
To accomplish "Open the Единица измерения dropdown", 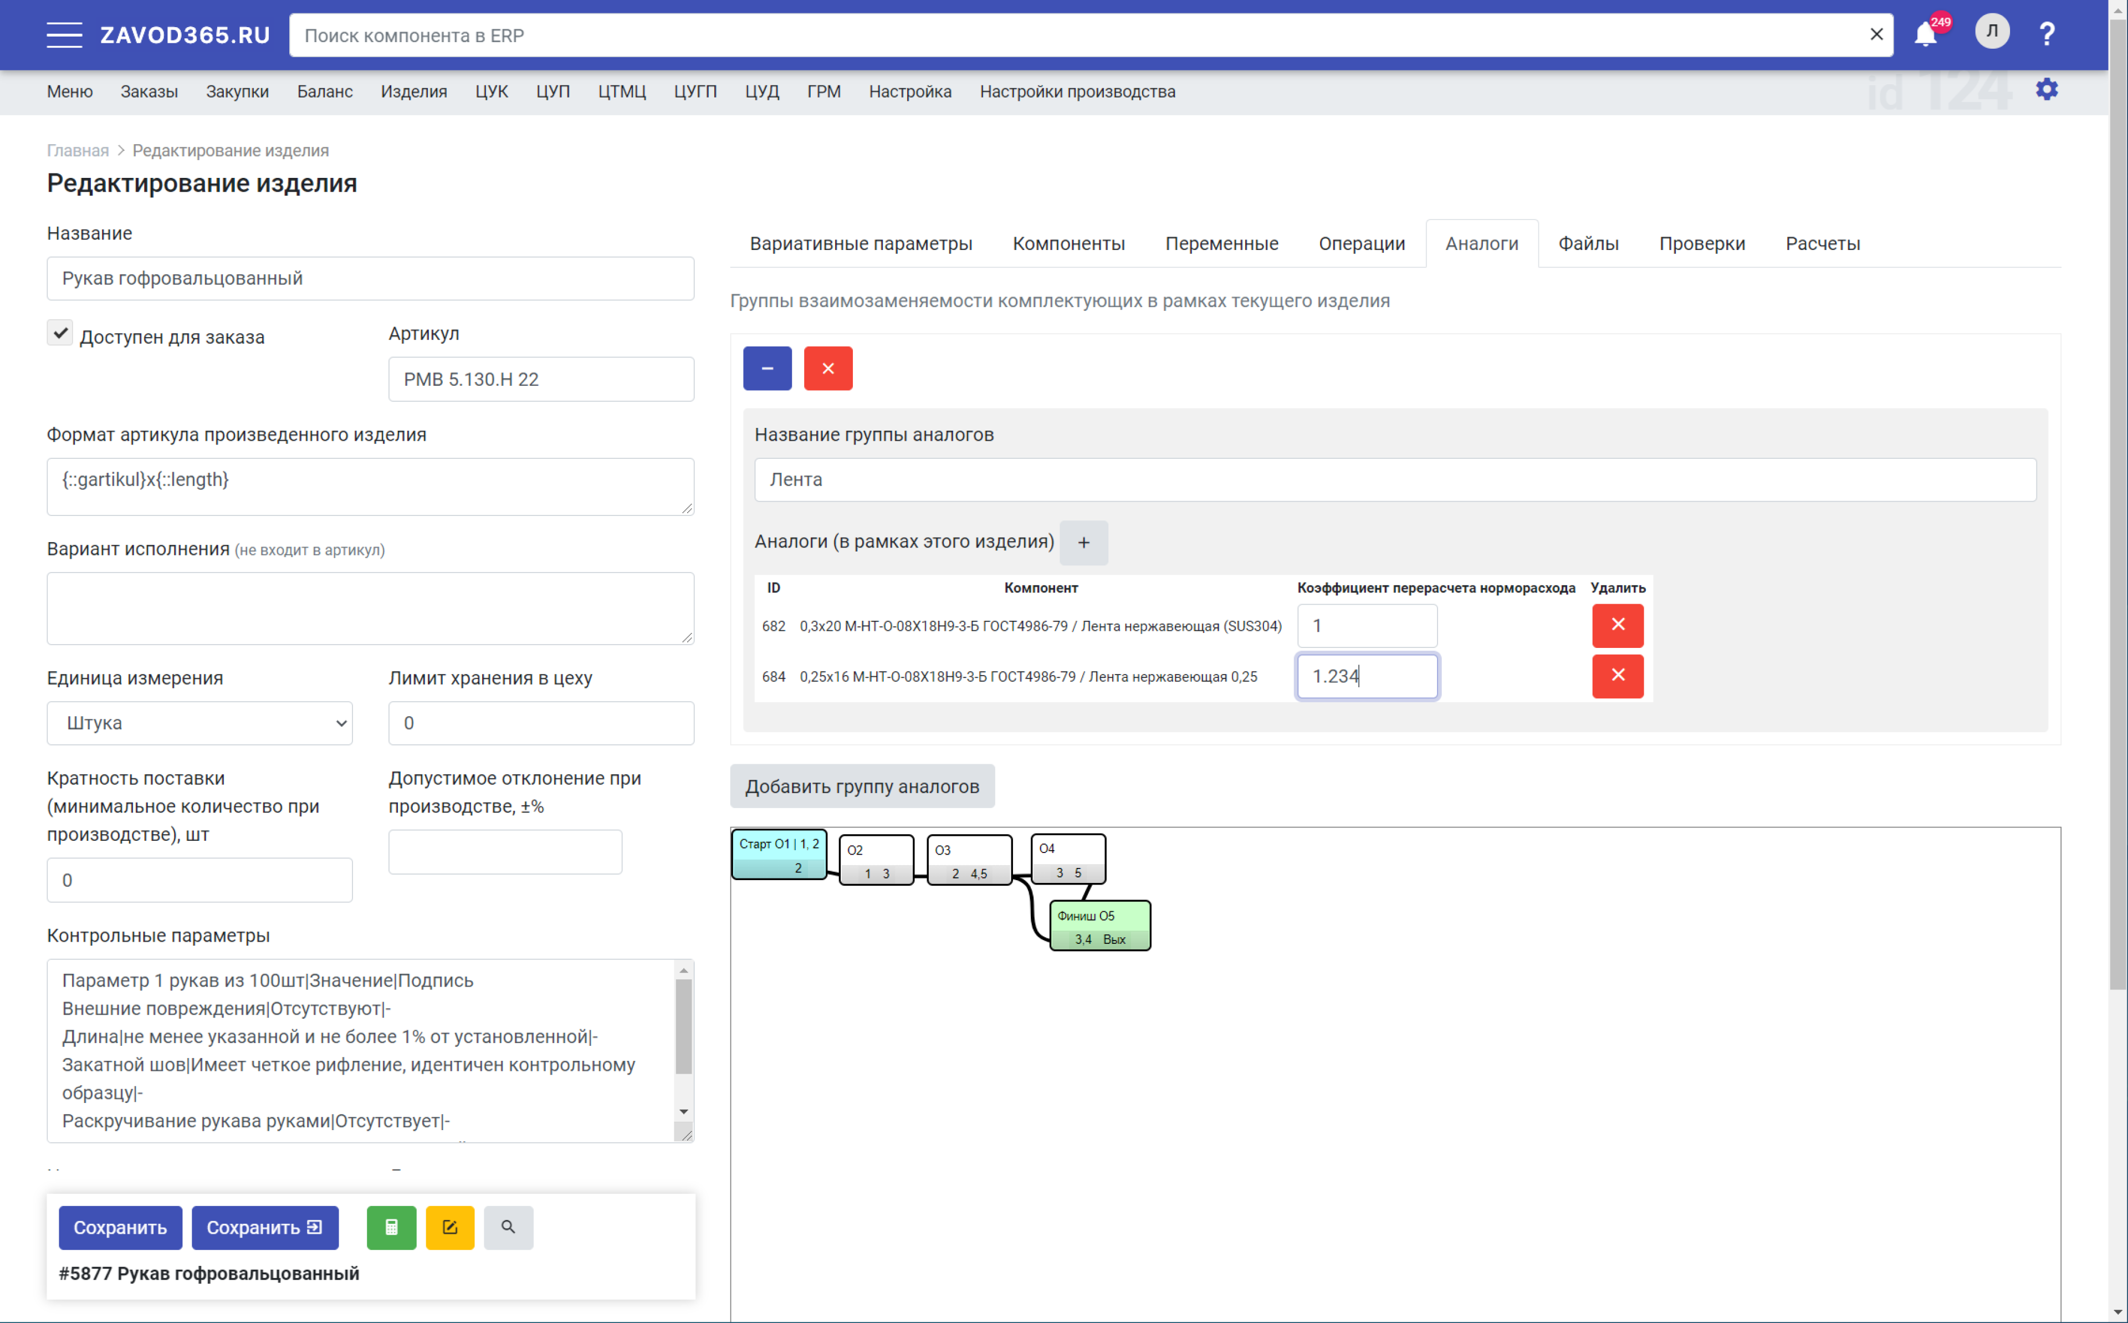I will [x=199, y=723].
